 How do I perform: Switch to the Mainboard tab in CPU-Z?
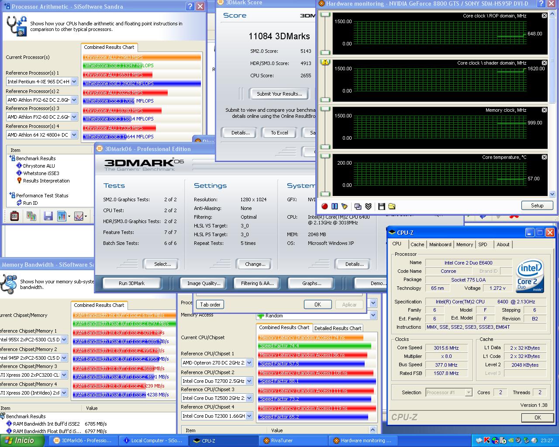tap(440, 244)
